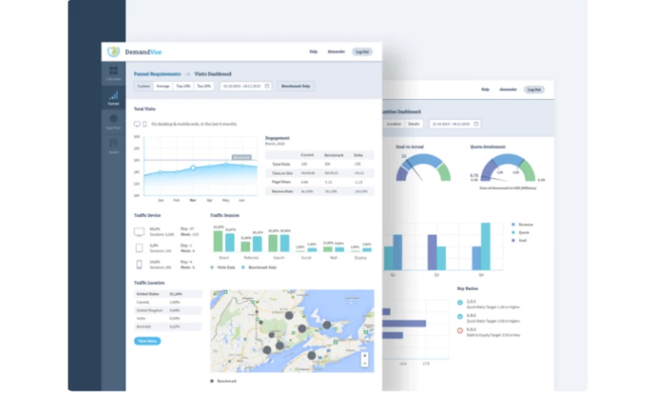Viewport: 656px width, 393px height.
Task: Select Details tab in back window
Action: (414, 124)
